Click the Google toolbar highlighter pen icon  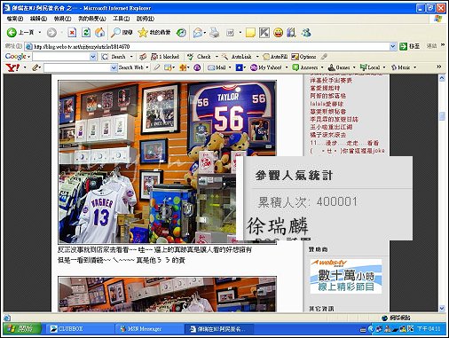tap(324, 57)
